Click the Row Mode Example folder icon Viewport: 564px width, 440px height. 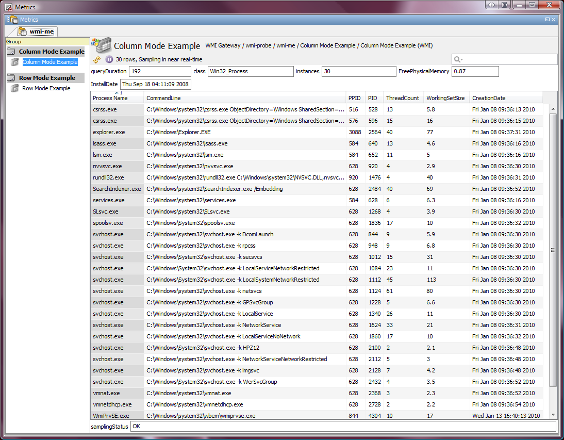click(x=11, y=78)
